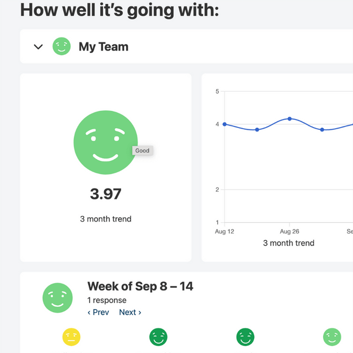Screen dimensions: 353x353
Task: Click the smiley icon beside Week of Sep 8 – 14
Action: (58, 298)
